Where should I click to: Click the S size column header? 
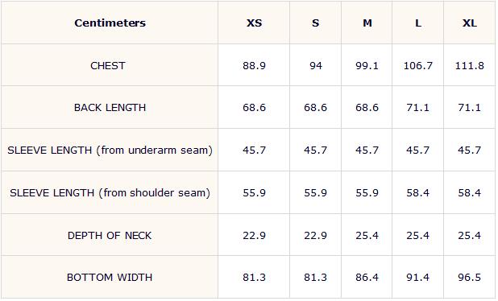tap(315, 23)
